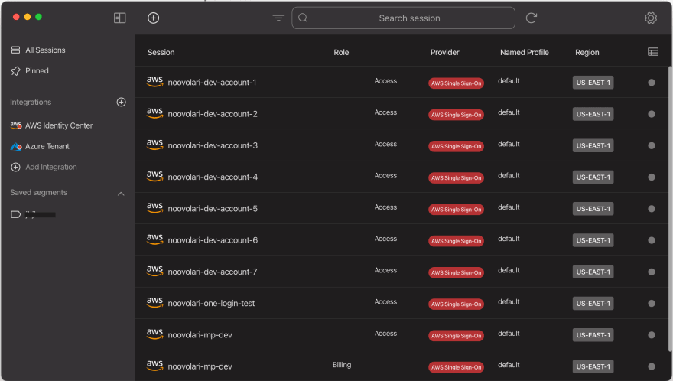The width and height of the screenshot is (673, 381).
Task: Select session name noovolari-dev-account-5
Action: (x=213, y=209)
